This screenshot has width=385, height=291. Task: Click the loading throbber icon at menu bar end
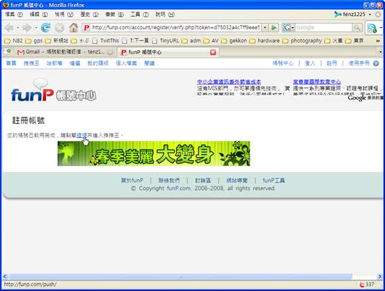[x=378, y=15]
